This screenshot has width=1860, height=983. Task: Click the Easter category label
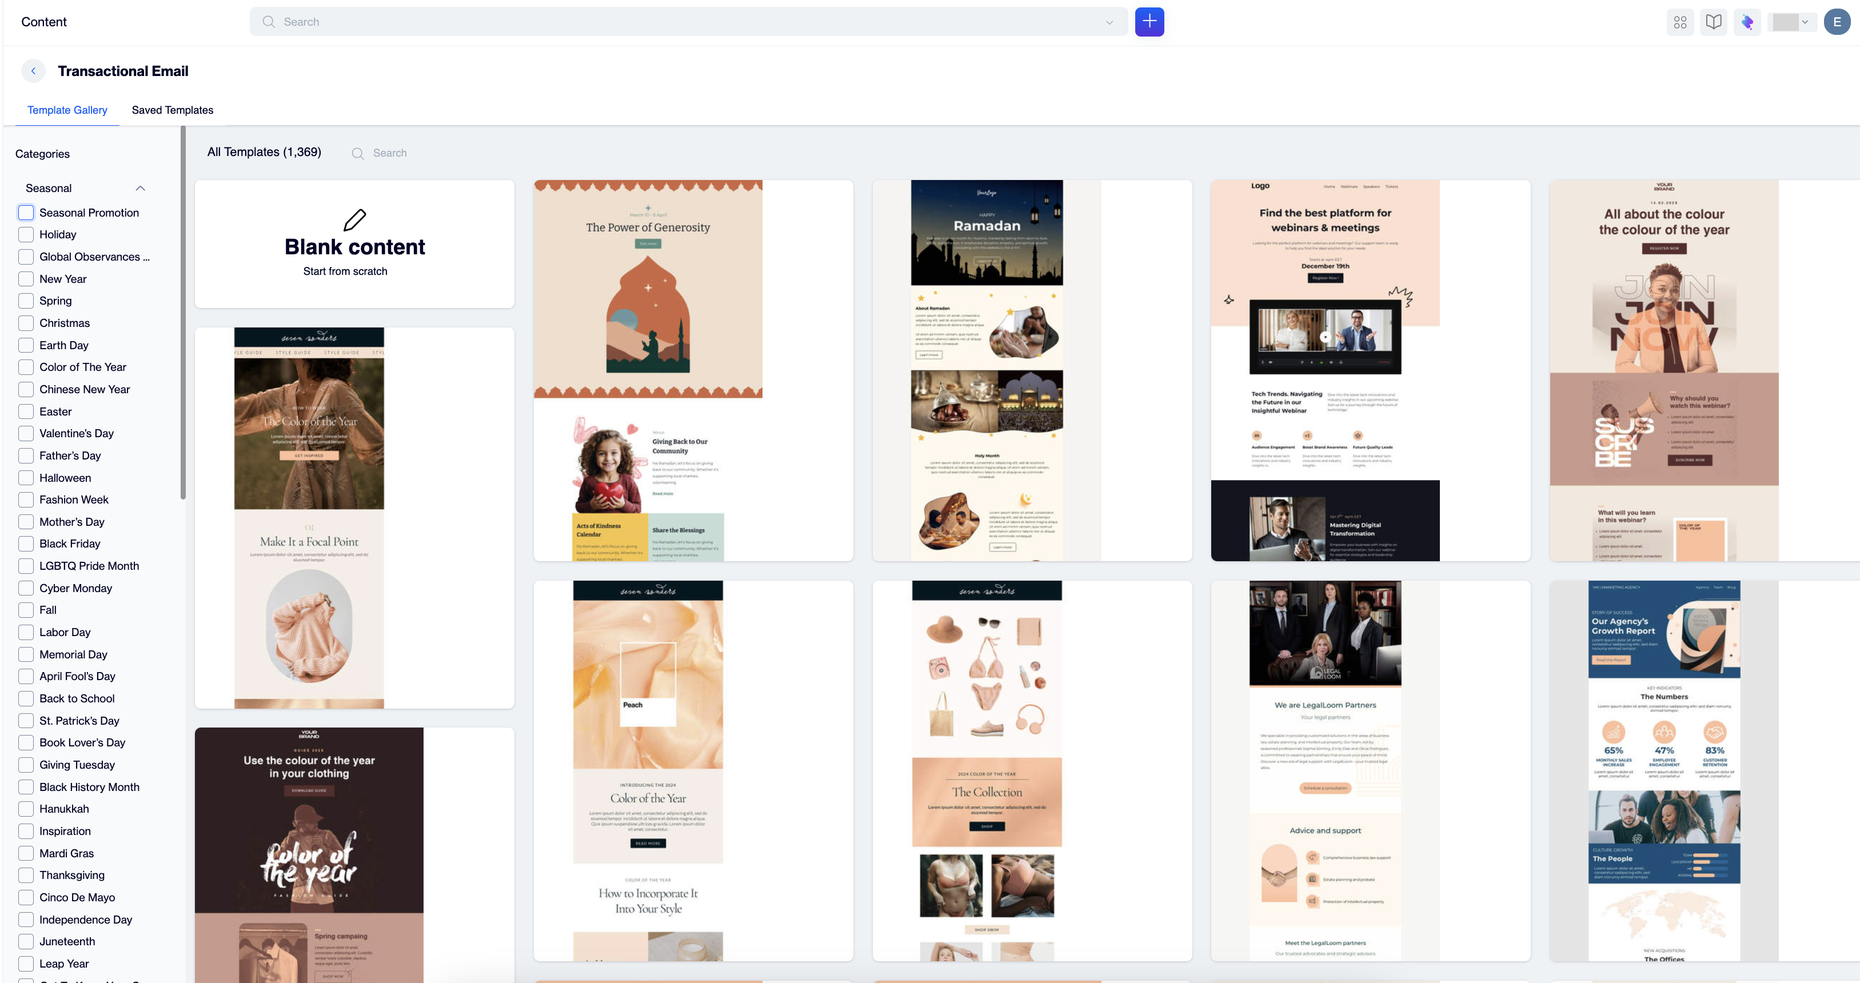pyautogui.click(x=55, y=411)
